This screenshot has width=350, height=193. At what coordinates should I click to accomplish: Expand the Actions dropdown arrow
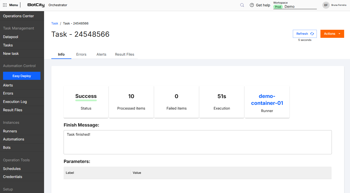(x=339, y=34)
